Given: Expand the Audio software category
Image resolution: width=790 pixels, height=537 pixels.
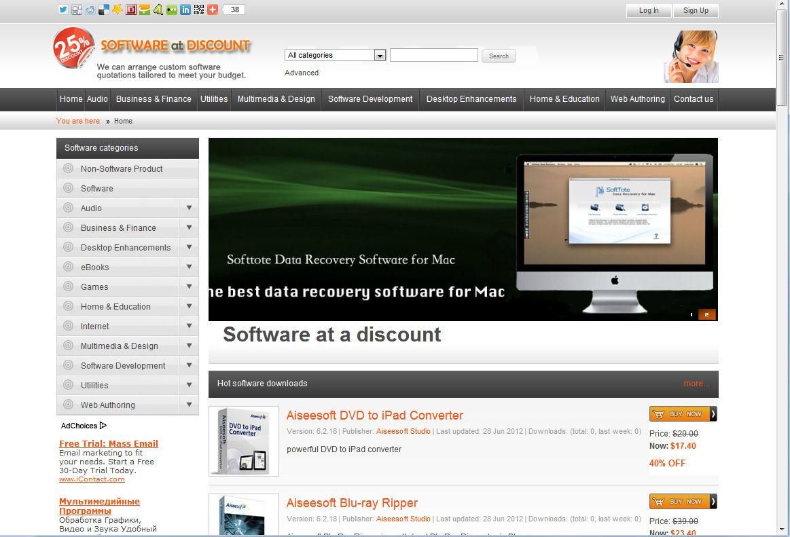Looking at the screenshot, I should [x=190, y=208].
